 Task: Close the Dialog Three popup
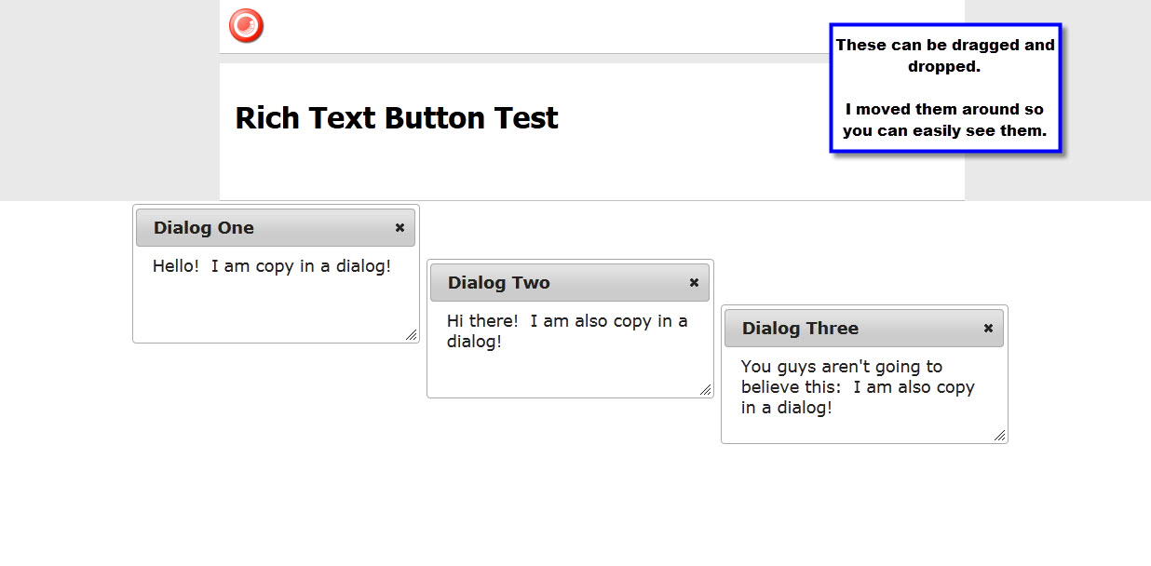988,329
